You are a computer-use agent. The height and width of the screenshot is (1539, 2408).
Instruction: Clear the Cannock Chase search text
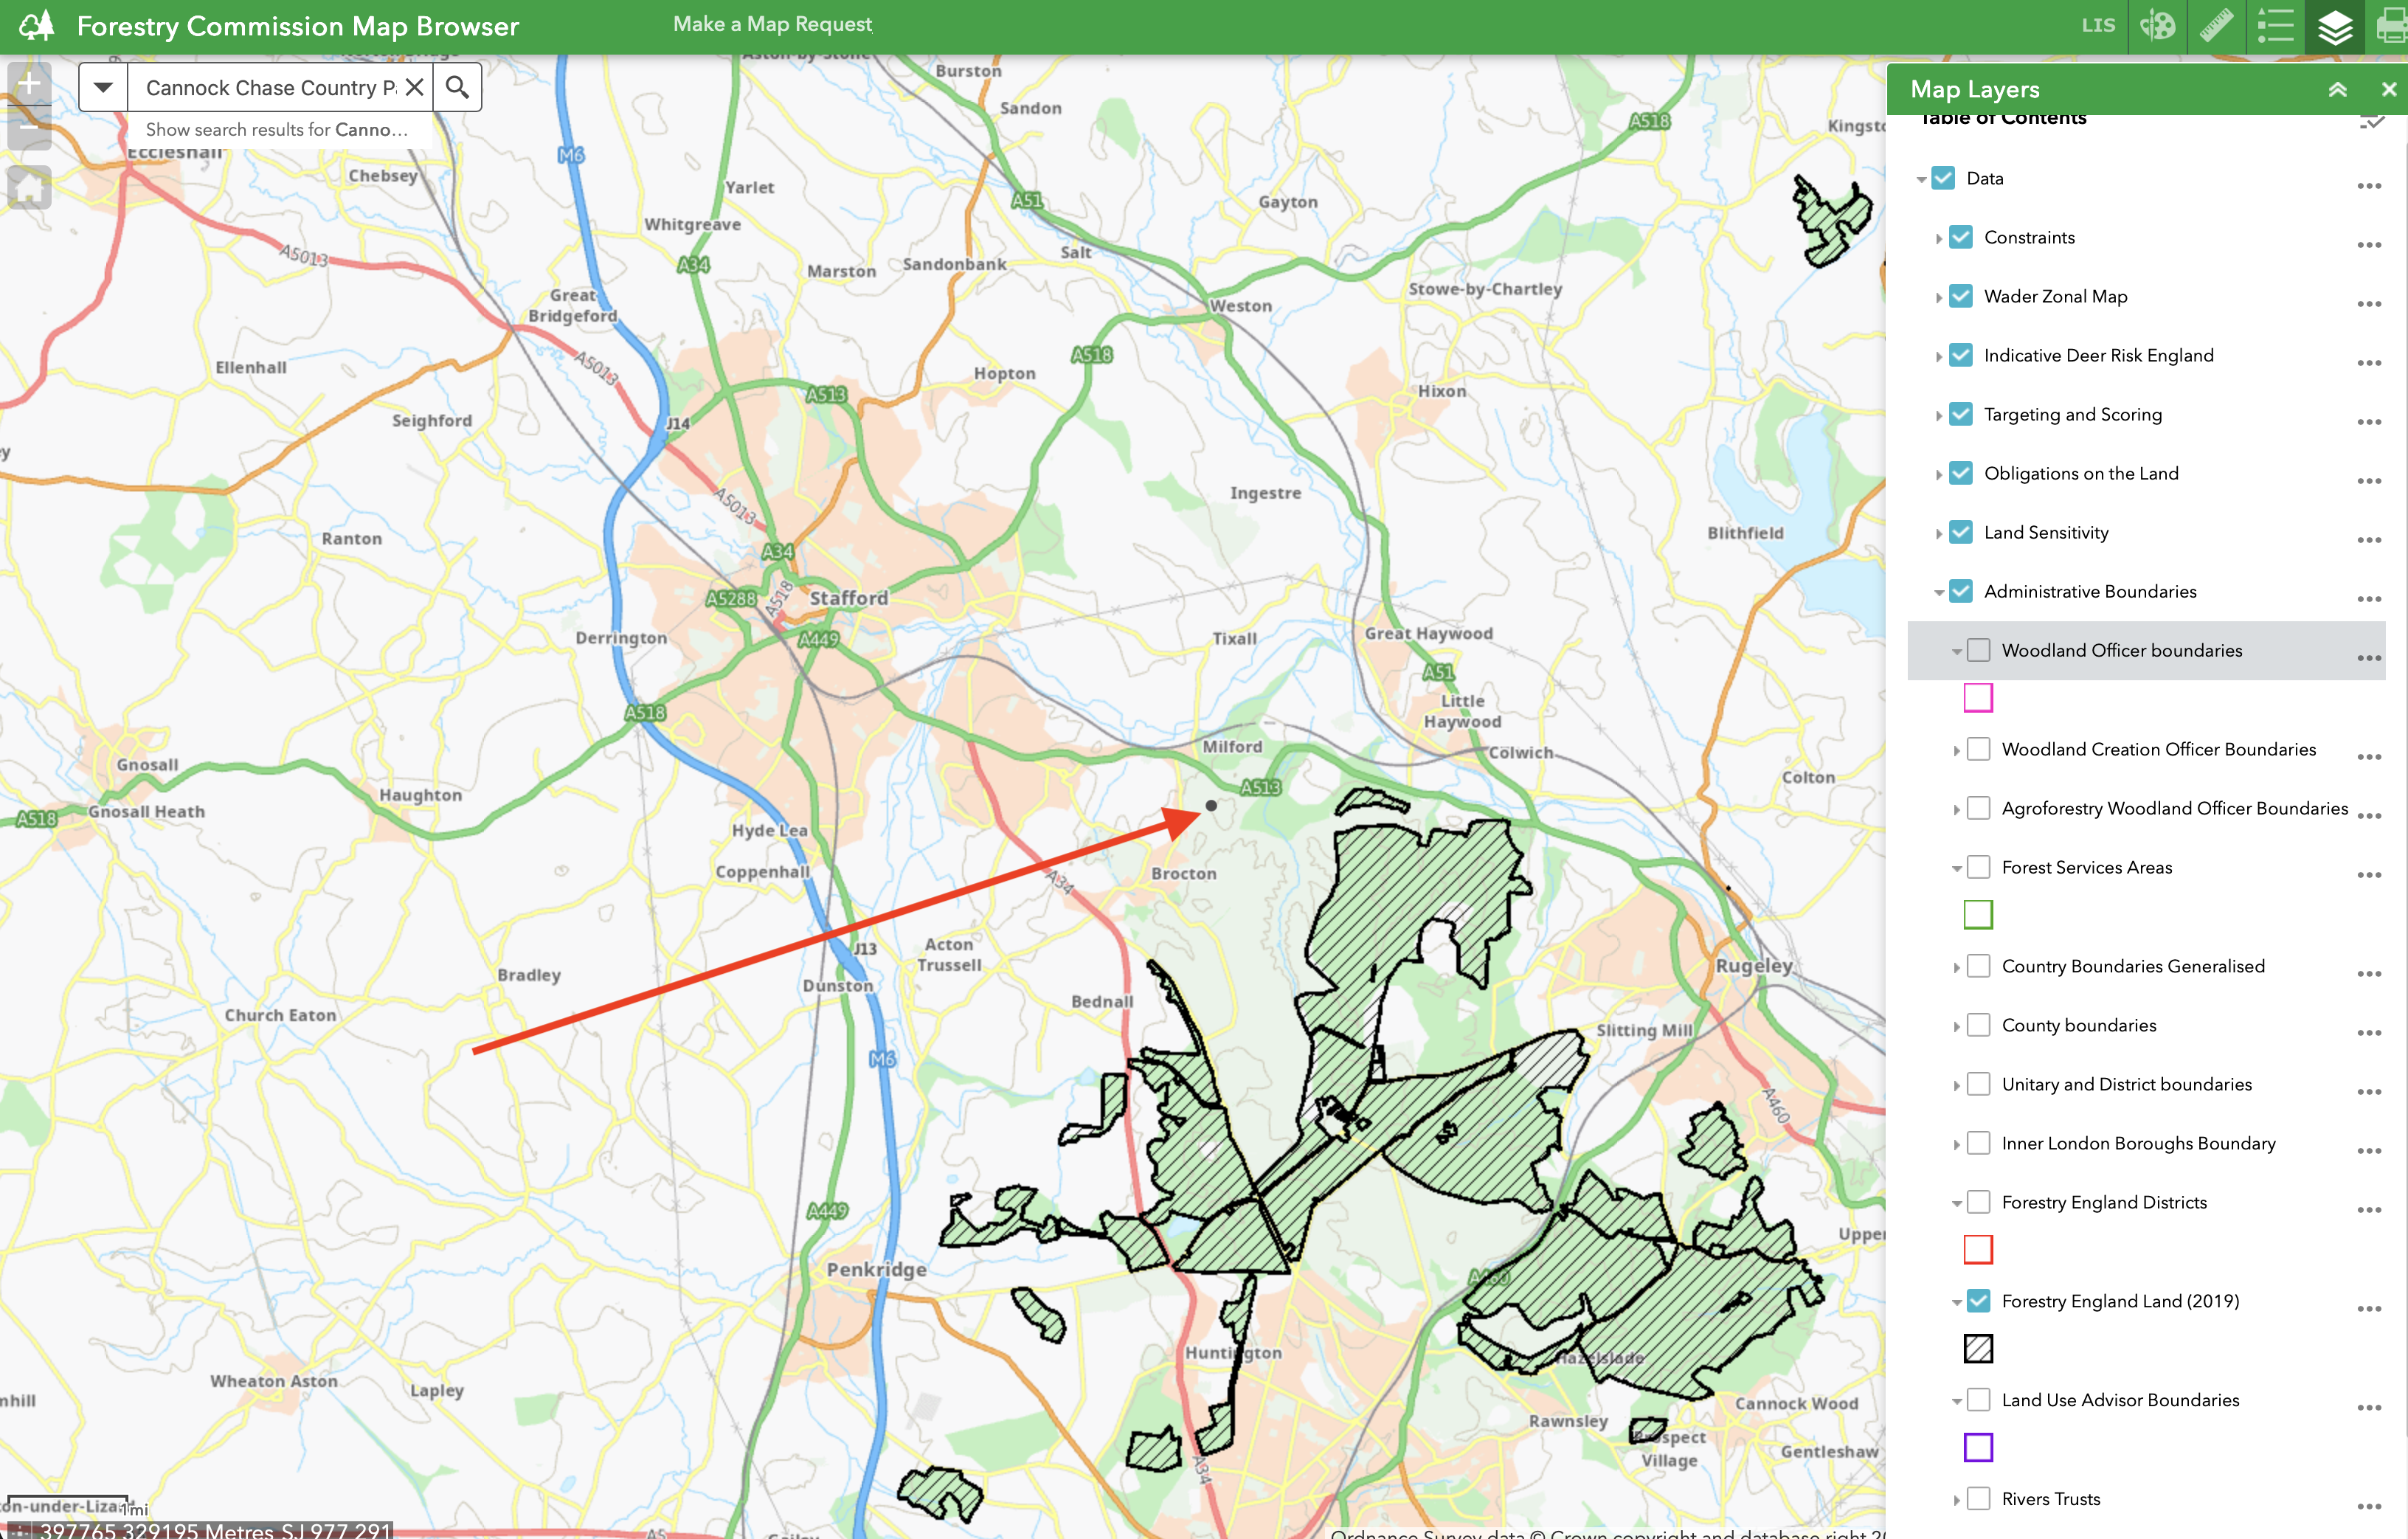[415, 87]
